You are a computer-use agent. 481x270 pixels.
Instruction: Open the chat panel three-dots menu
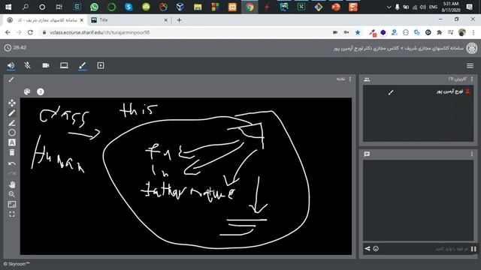pos(472,154)
